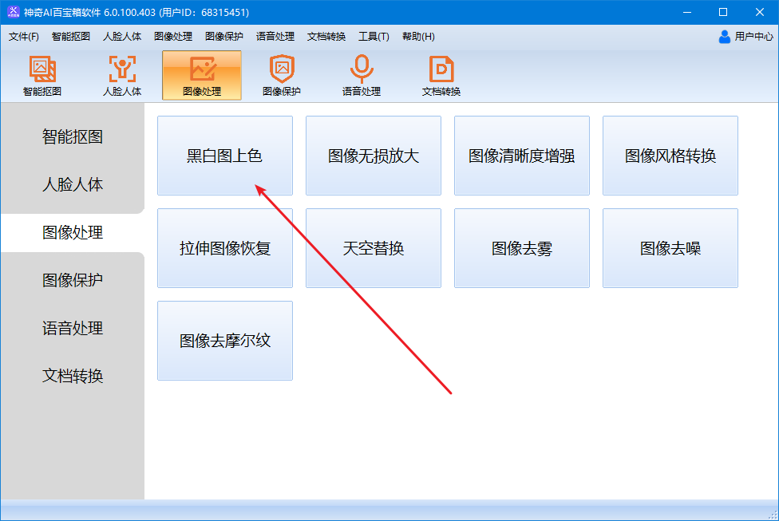Close the 神奇AI百宝箱 window
Image resolution: width=779 pixels, height=521 pixels.
tap(760, 12)
